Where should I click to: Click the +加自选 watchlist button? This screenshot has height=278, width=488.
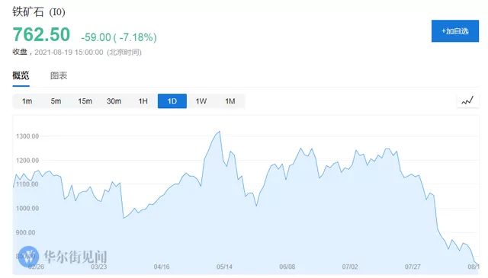click(455, 31)
